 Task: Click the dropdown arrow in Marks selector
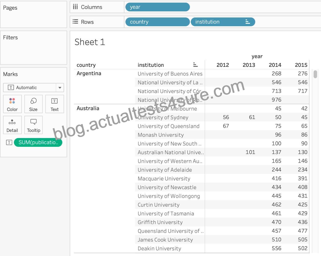click(x=60, y=88)
